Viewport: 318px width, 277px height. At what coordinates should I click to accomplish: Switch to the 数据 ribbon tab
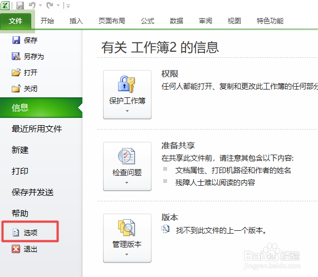pos(177,21)
